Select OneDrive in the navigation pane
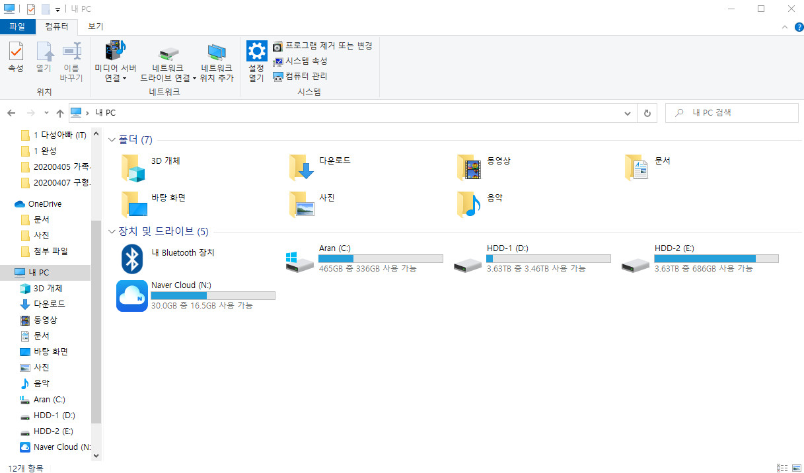 point(46,204)
